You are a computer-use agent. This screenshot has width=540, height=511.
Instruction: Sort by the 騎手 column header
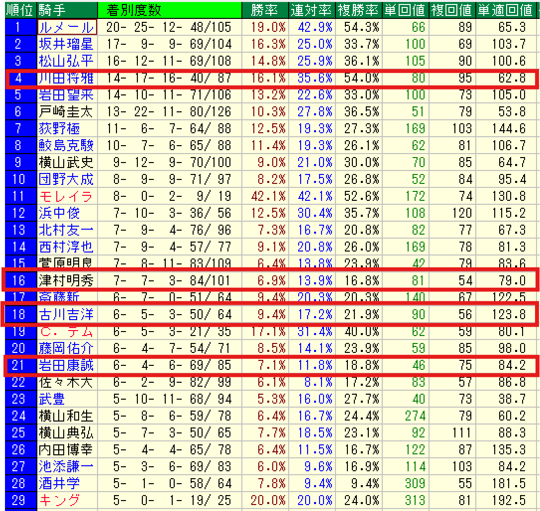[x=52, y=9]
